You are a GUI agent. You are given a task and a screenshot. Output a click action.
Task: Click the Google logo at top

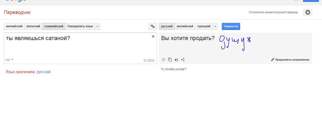16,1
